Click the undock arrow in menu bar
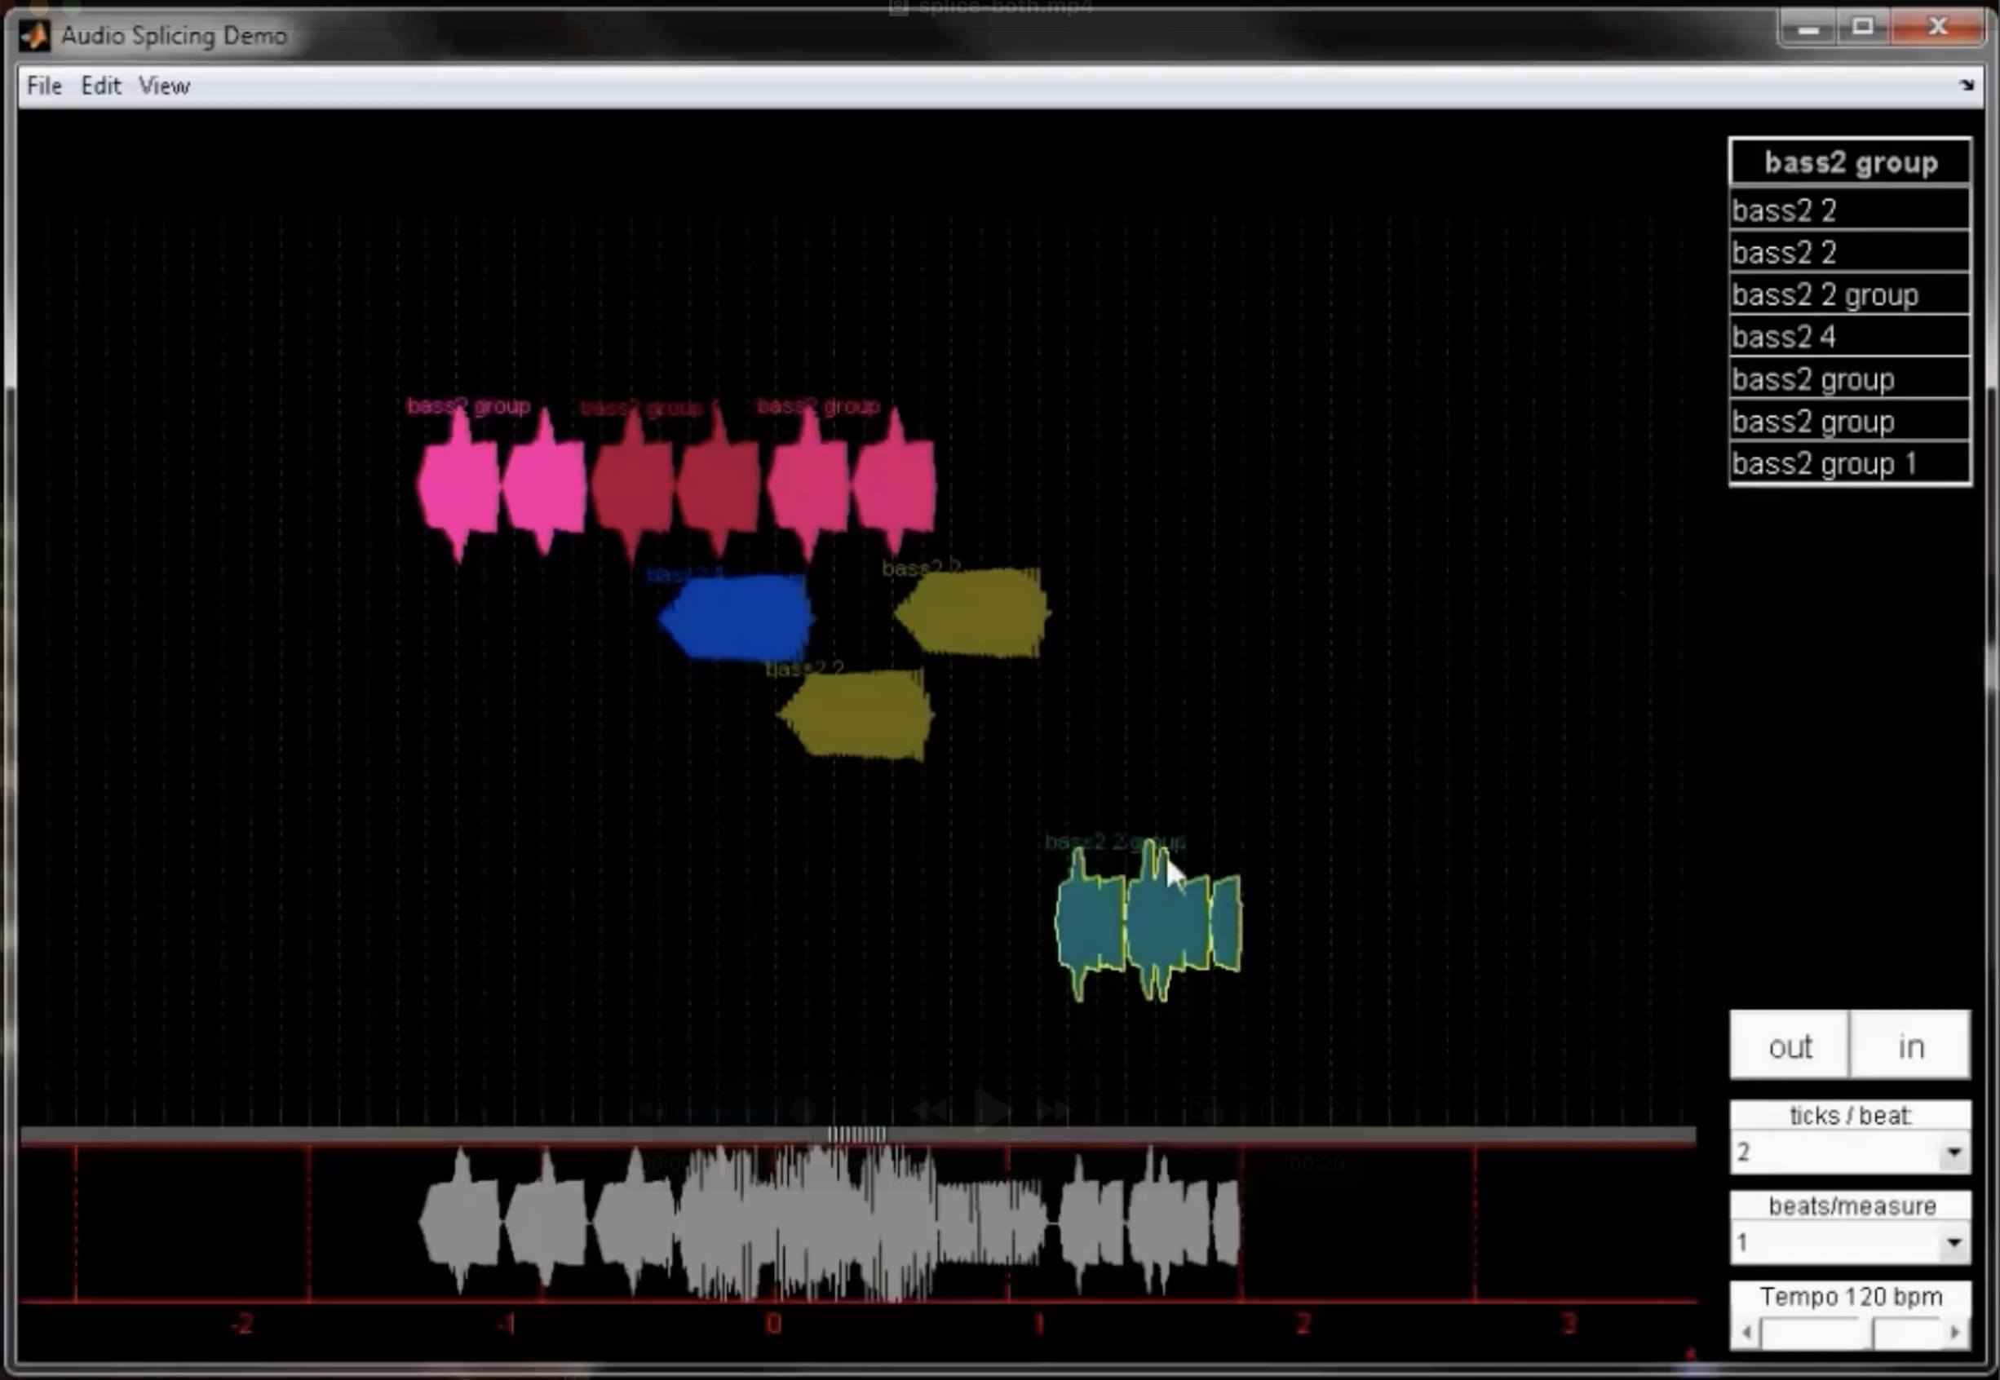This screenshot has width=2000, height=1380. [1967, 85]
